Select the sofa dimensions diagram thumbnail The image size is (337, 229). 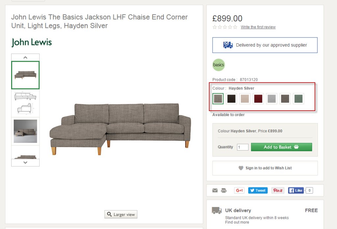(x=25, y=103)
